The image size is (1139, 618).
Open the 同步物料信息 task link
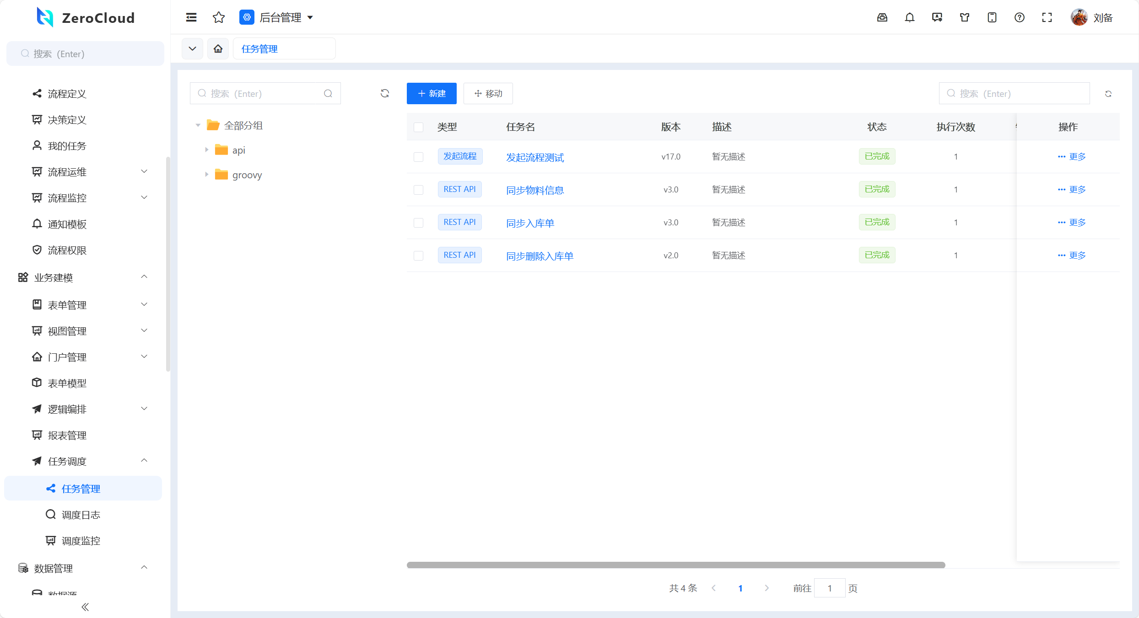click(x=535, y=190)
